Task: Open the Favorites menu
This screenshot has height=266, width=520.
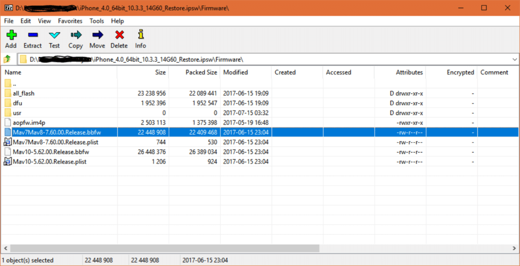Action: pyautogui.click(x=70, y=21)
